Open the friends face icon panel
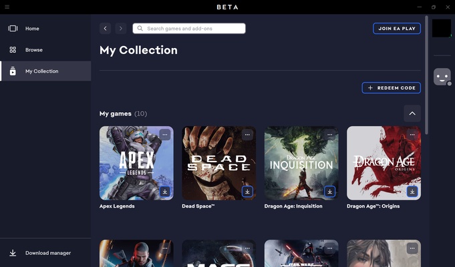 pos(442,77)
